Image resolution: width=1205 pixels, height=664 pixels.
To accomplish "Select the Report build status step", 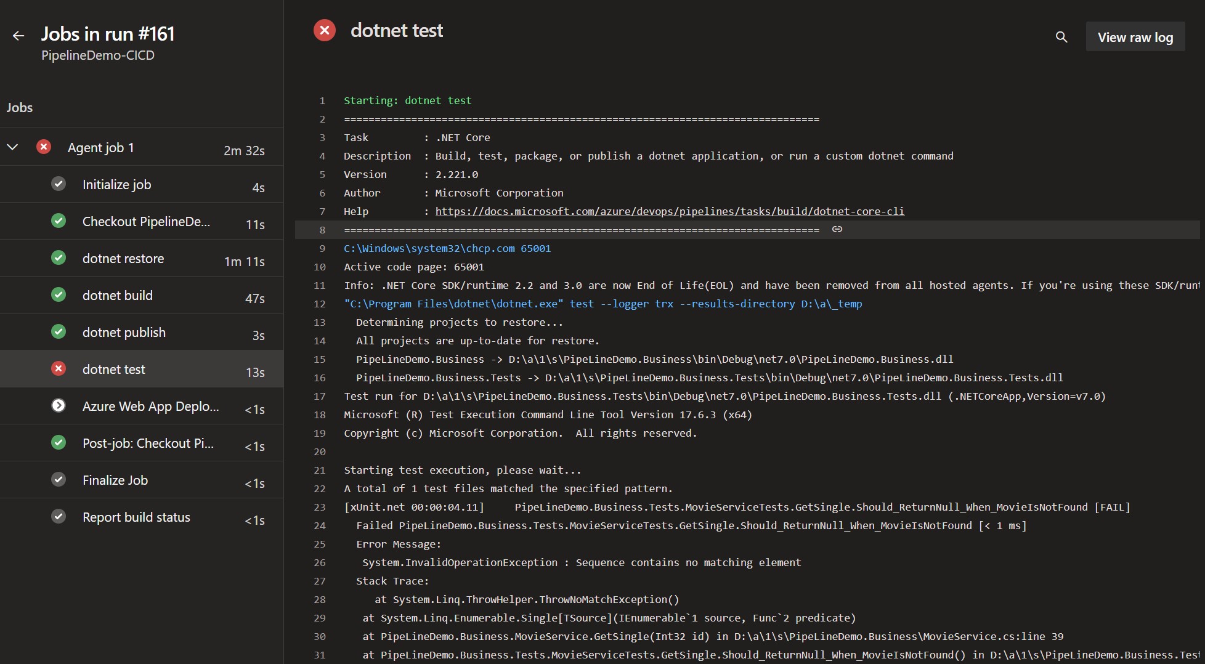I will coord(136,517).
